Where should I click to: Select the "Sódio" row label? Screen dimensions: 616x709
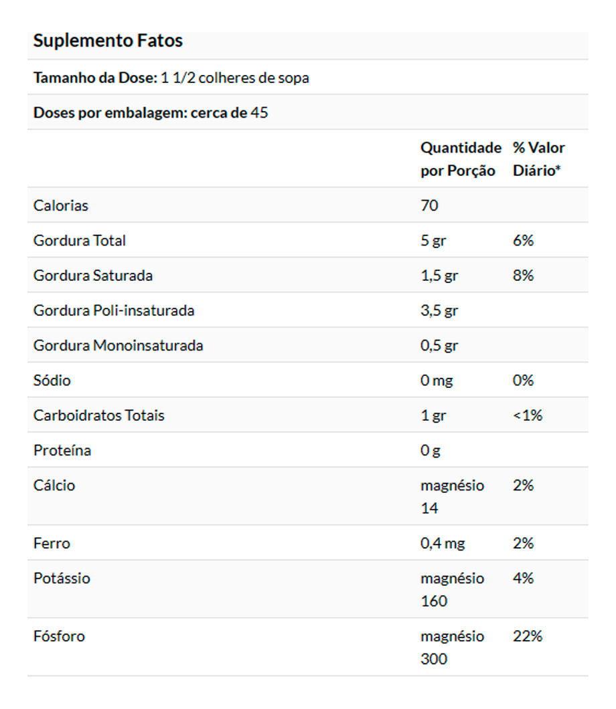pos(52,381)
